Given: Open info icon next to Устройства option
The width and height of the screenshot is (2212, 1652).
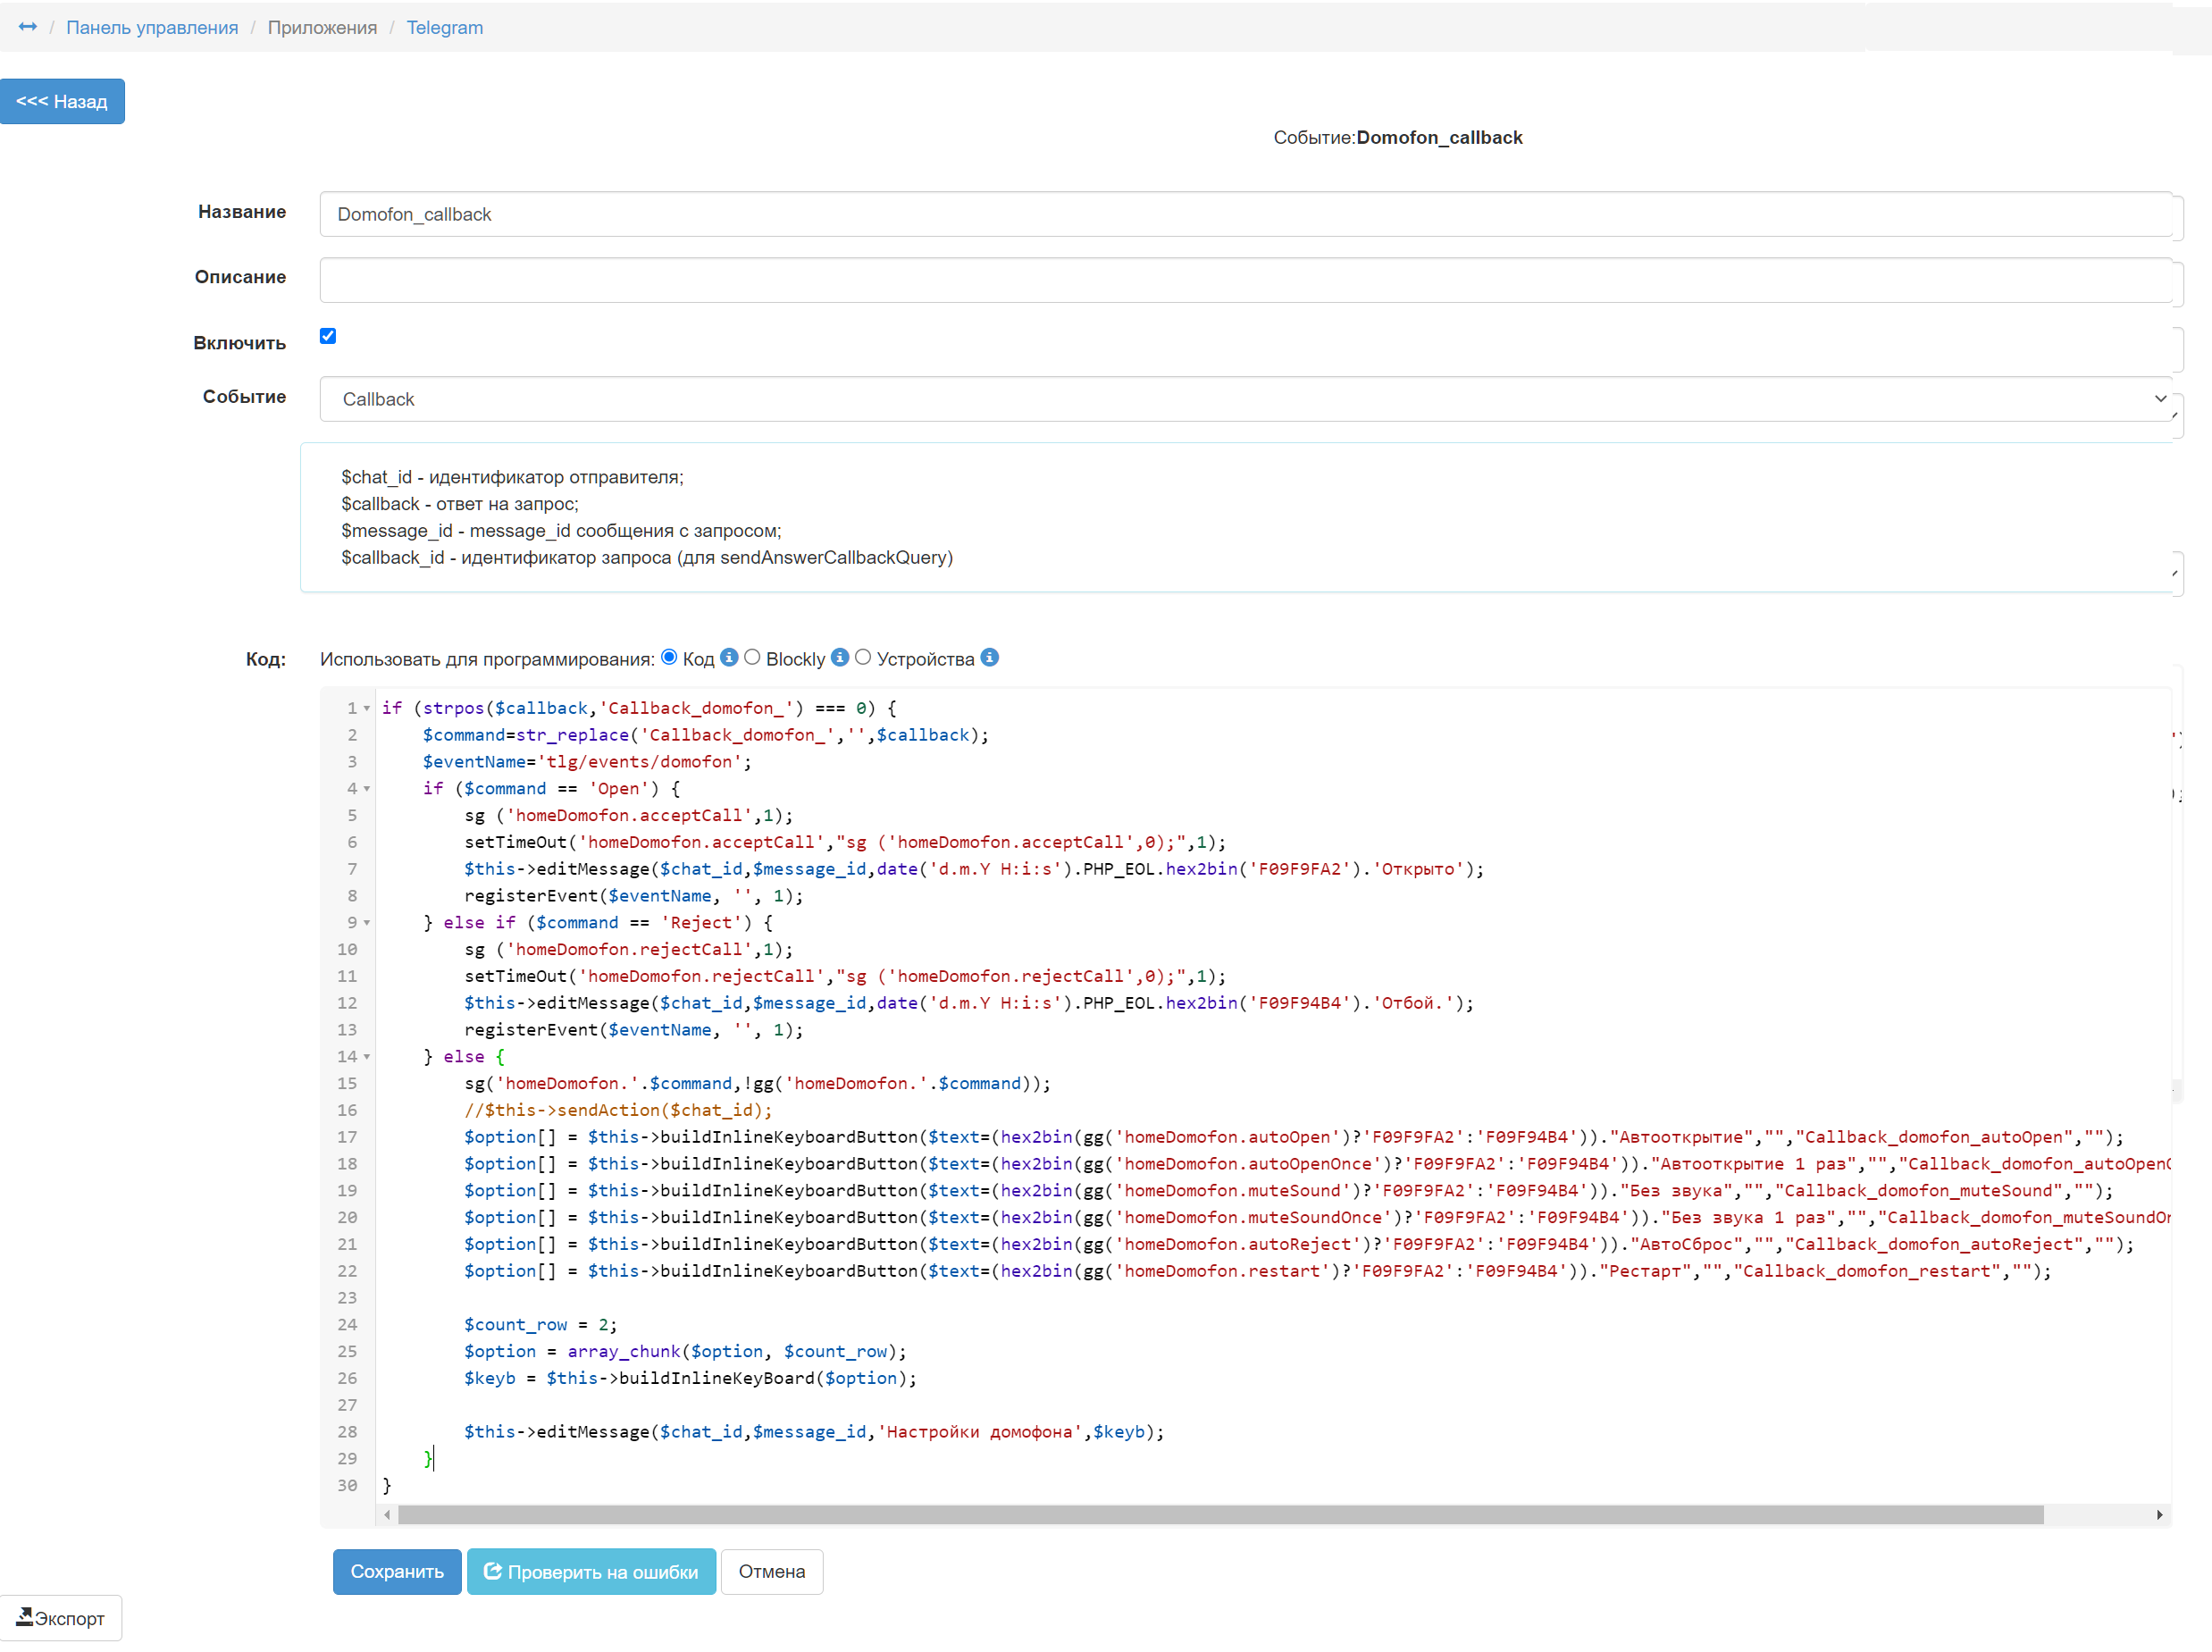Looking at the screenshot, I should click(989, 657).
